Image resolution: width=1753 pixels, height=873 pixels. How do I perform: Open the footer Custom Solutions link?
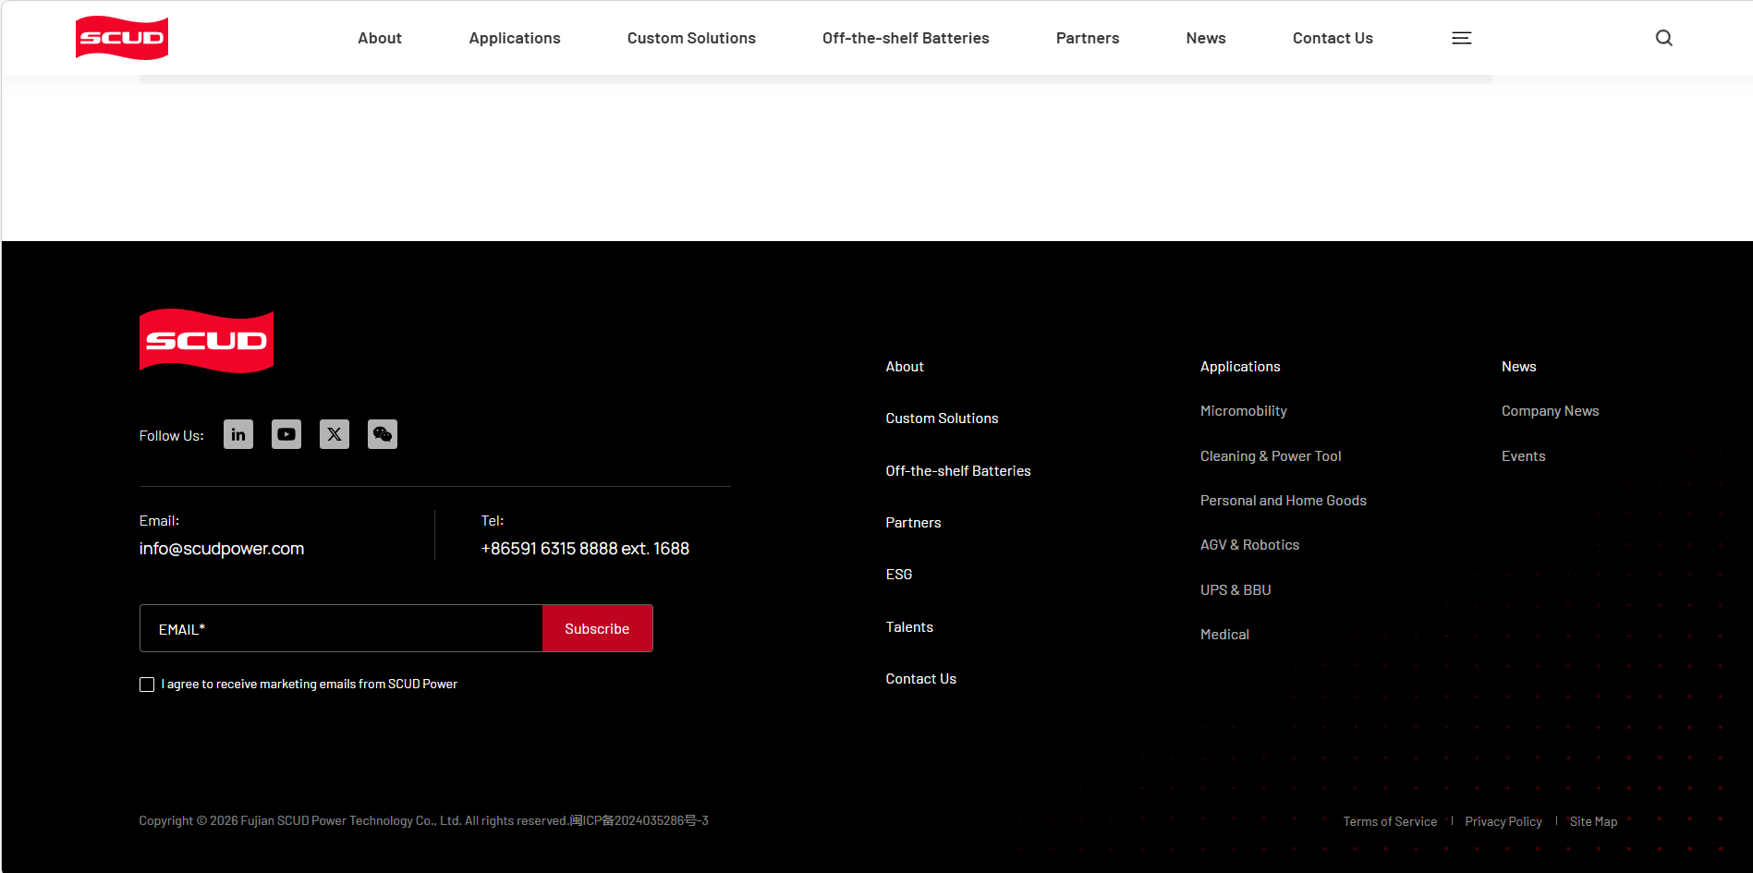942,418
